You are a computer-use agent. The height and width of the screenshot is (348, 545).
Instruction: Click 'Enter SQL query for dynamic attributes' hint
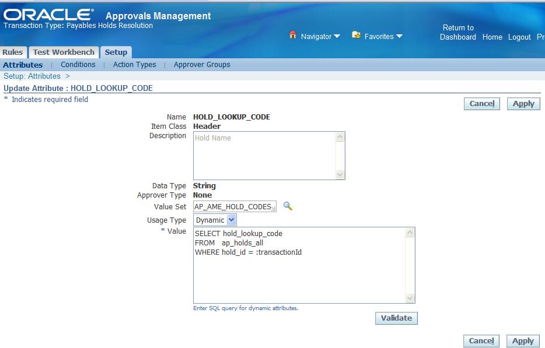click(246, 308)
